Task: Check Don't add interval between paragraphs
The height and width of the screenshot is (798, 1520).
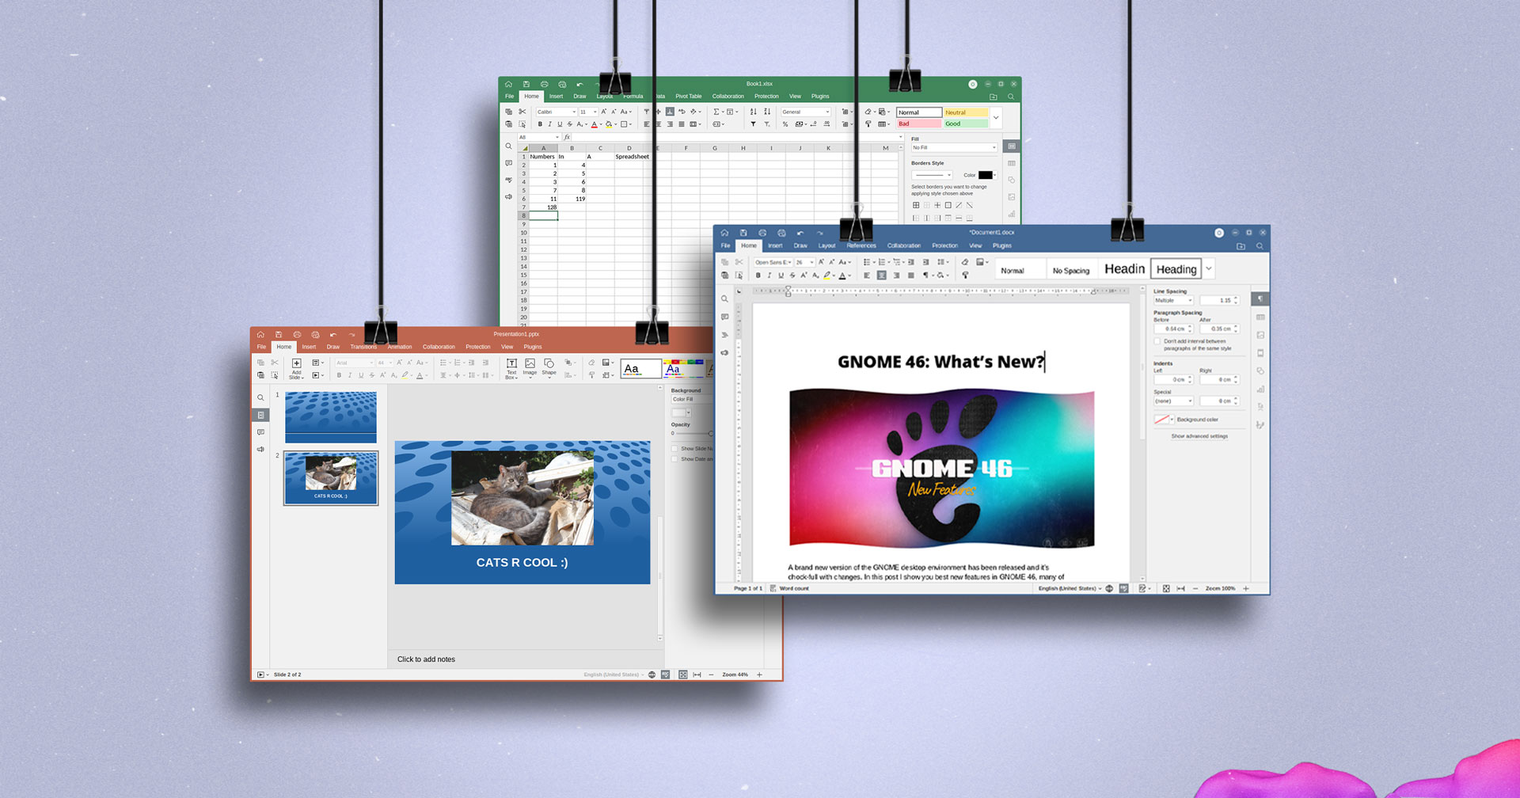Action: point(1158,341)
